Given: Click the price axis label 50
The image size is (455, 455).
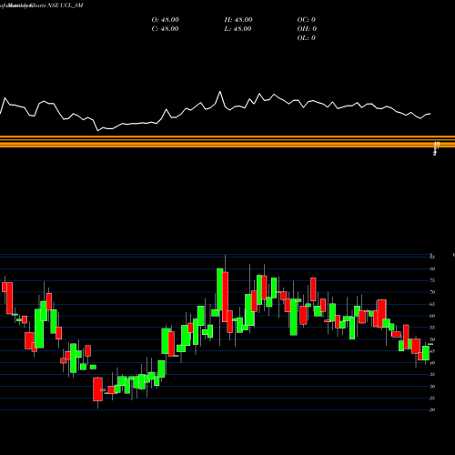Looking at the screenshot, I should [x=432, y=339].
